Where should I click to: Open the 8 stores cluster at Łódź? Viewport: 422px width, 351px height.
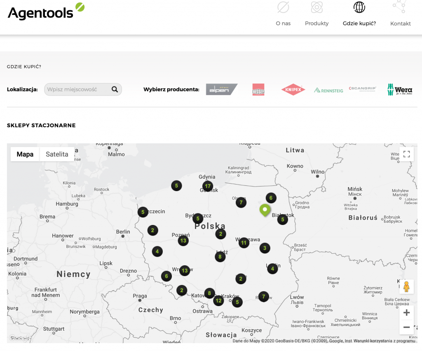[220, 257]
